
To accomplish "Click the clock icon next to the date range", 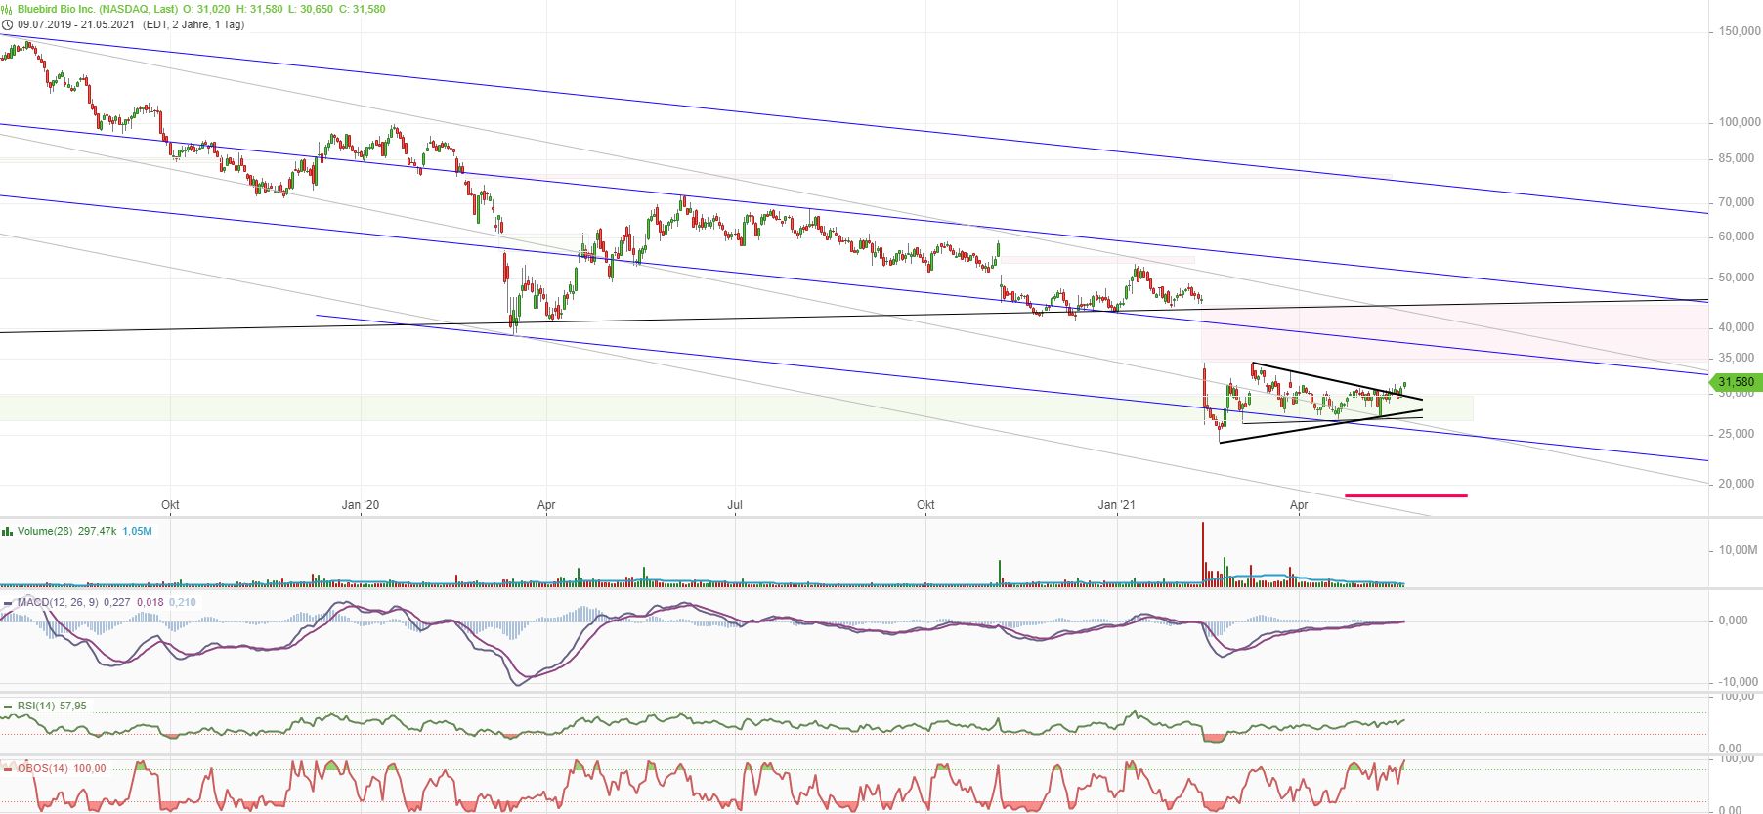I will coord(8,24).
